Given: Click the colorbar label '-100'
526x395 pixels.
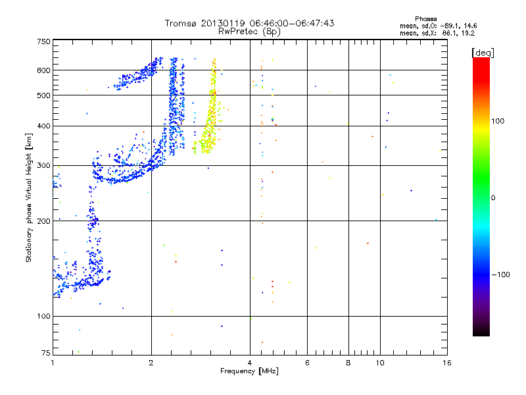Looking at the screenshot, I should 501,275.
